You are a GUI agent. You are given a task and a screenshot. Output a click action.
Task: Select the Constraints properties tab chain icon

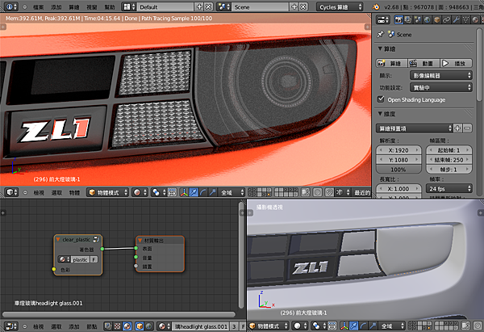pyautogui.click(x=446, y=19)
